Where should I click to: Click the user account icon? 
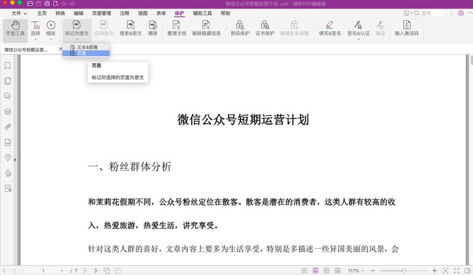click(x=461, y=13)
